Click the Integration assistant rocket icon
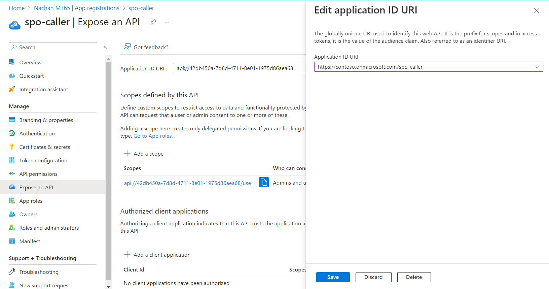 [x=12, y=89]
